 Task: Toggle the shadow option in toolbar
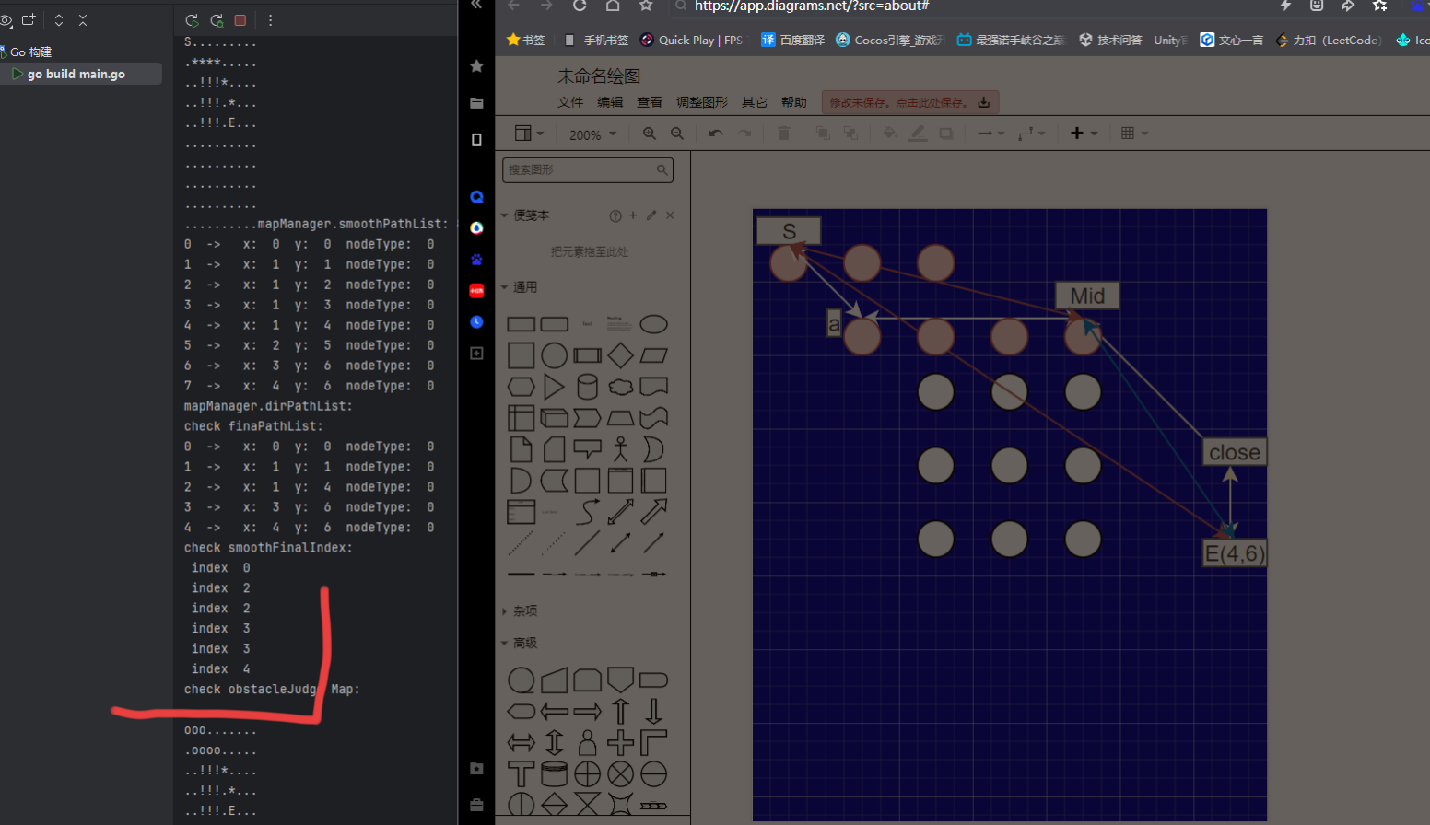coord(946,134)
